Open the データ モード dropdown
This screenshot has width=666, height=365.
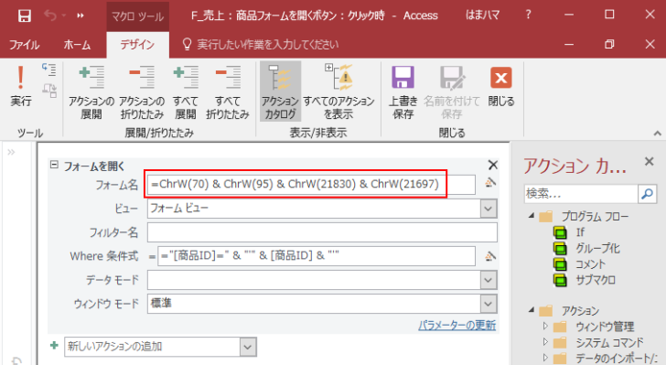(489, 280)
